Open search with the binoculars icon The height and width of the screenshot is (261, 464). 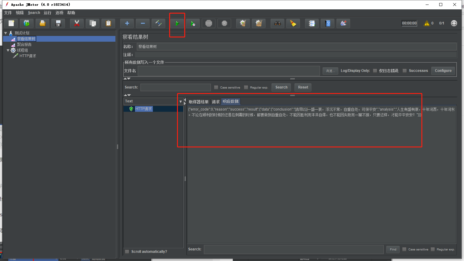(x=278, y=23)
